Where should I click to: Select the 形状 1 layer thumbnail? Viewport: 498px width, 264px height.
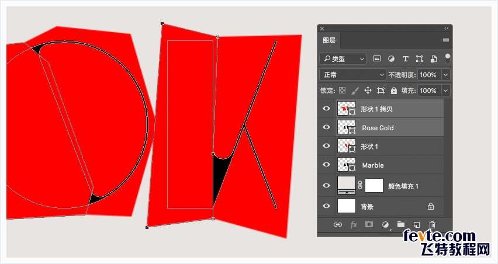(347, 146)
